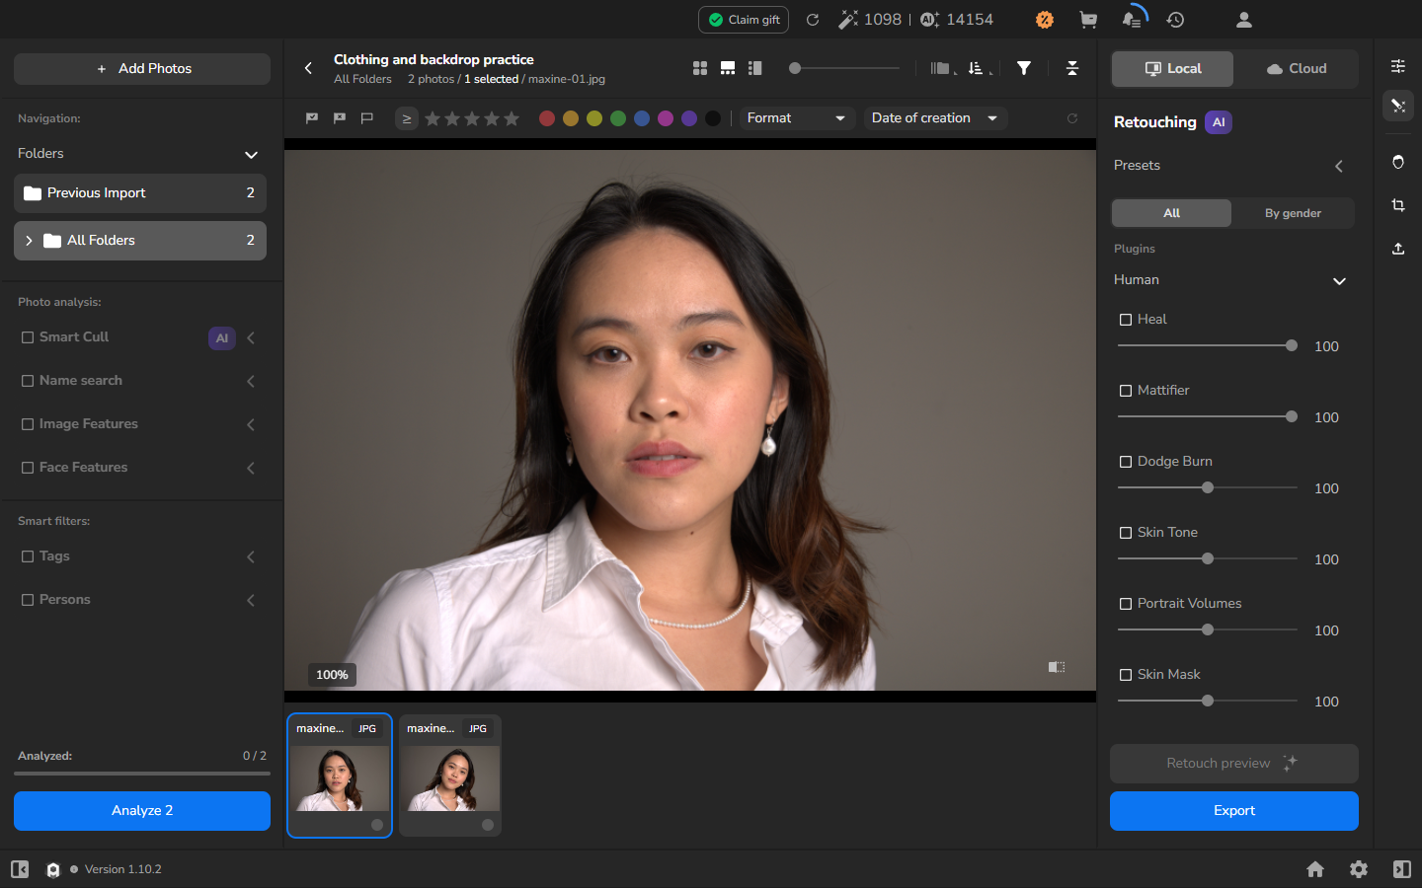
Task: Switch to side-by-side list view layout
Action: [x=755, y=68]
